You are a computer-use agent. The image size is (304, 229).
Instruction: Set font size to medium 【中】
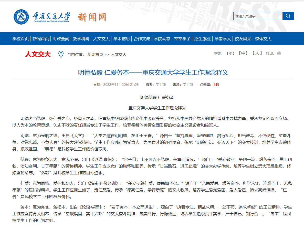[x=243, y=53]
